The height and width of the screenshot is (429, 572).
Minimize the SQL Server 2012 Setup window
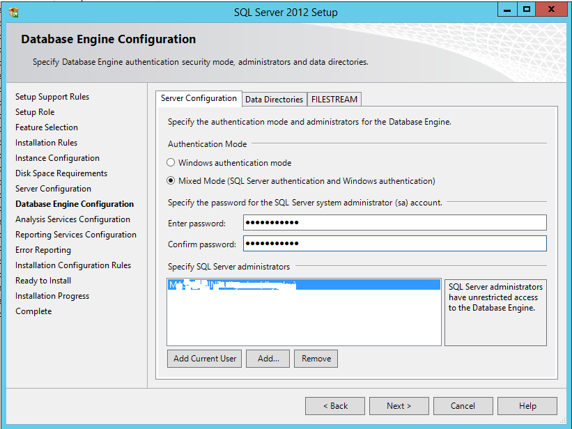tap(508, 10)
